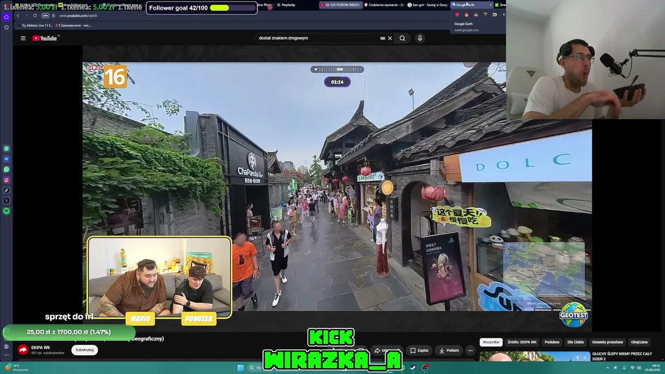Open the 'GŁUCHY ŚLEPY NIEMY' recommended video thumbnail
This screenshot has height=374, width=665.
pos(535,356)
